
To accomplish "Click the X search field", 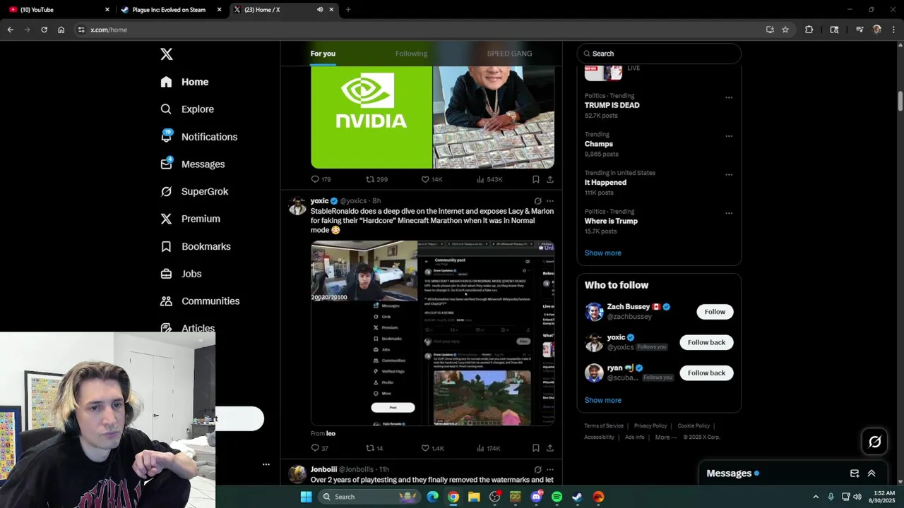I will [659, 54].
